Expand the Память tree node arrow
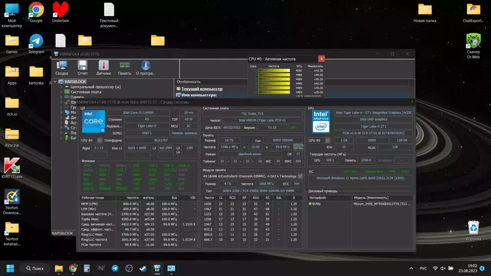Viewport: 491px width, 276px height. click(x=61, y=97)
